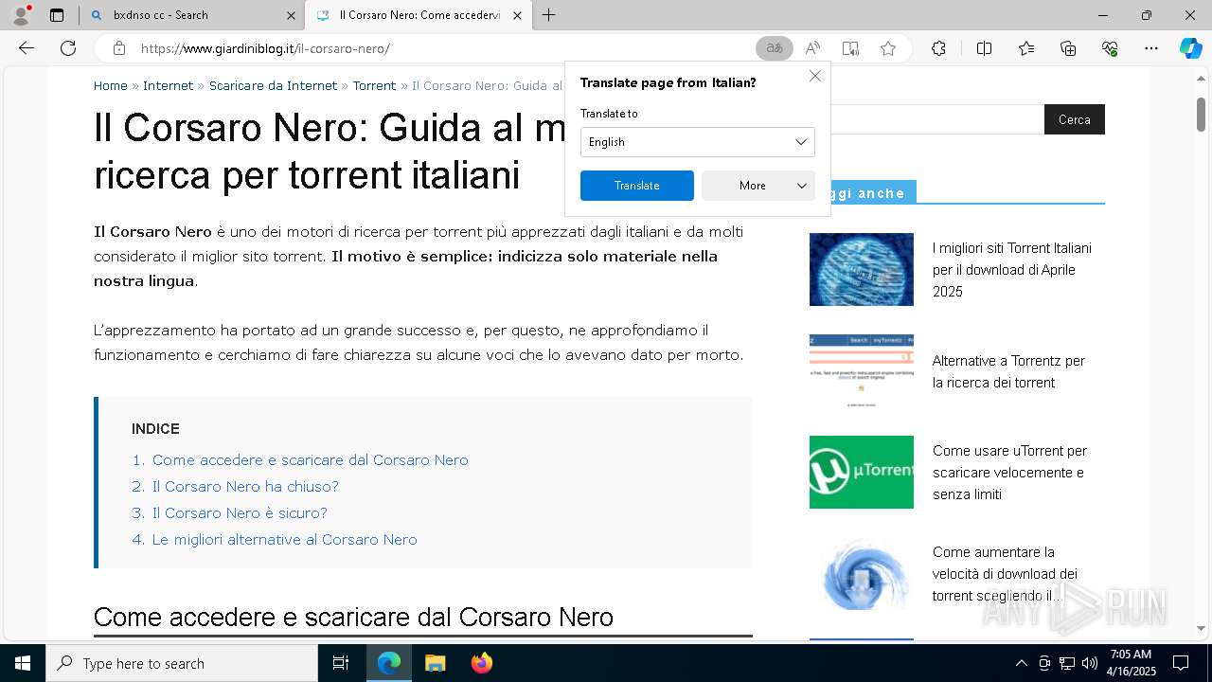Screen dimensions: 1212x682
Task: Open the Favorites list
Action: [x=1026, y=48]
